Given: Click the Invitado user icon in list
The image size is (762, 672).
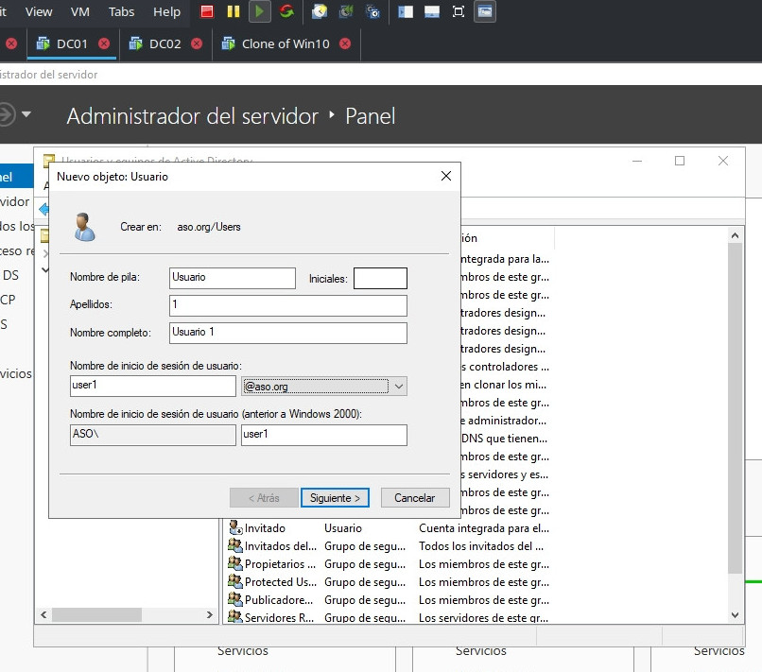Looking at the screenshot, I should point(235,528).
